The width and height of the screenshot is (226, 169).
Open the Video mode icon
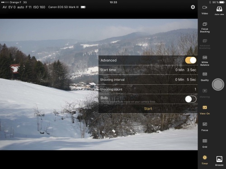pos(205,7)
